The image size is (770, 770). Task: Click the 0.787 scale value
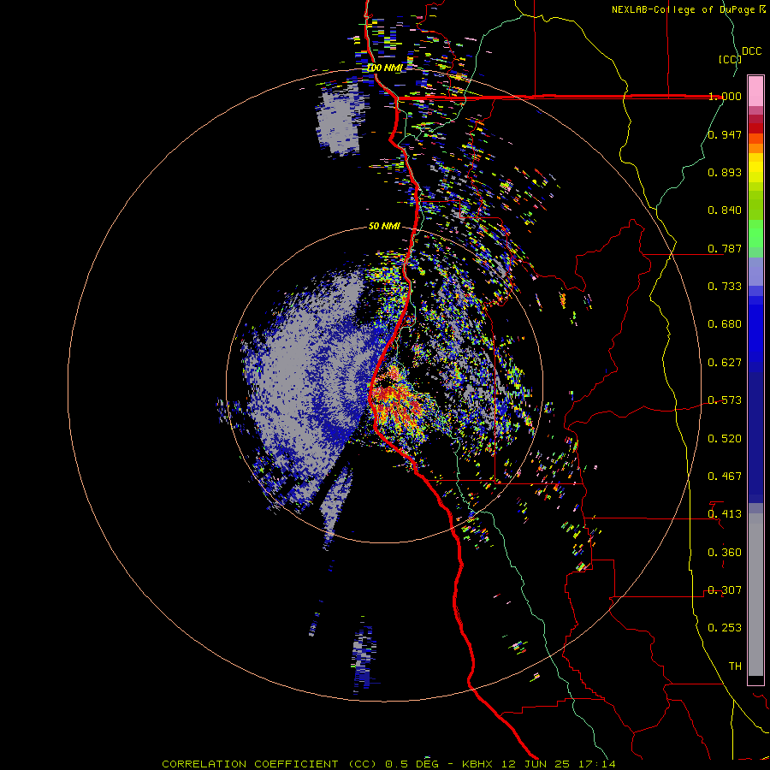[725, 248]
